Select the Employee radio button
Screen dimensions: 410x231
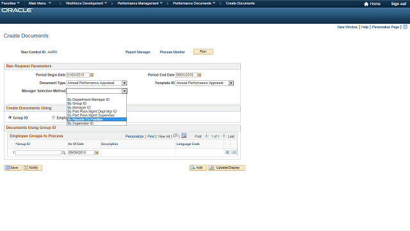53,117
